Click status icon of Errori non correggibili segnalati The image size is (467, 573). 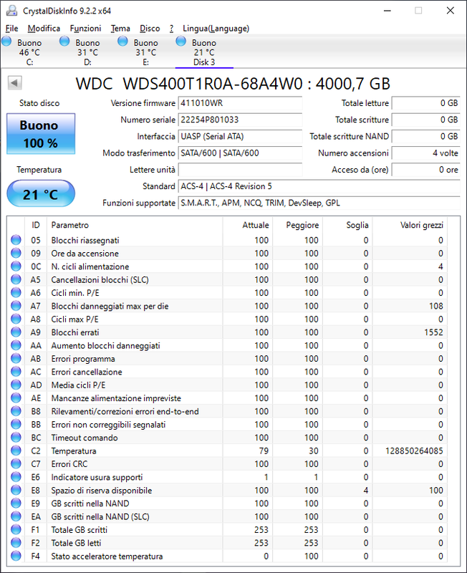16,424
